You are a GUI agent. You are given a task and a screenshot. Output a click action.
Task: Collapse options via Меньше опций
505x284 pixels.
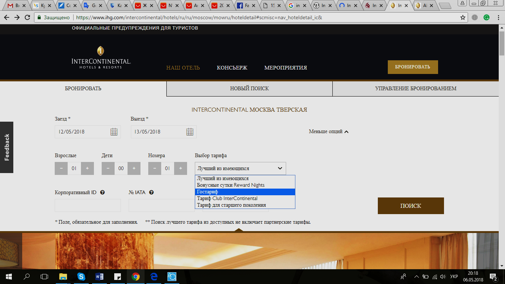[329, 132]
